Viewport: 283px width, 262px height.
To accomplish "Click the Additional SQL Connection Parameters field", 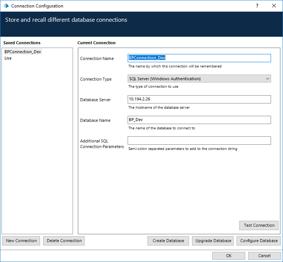I will tap(199, 141).
